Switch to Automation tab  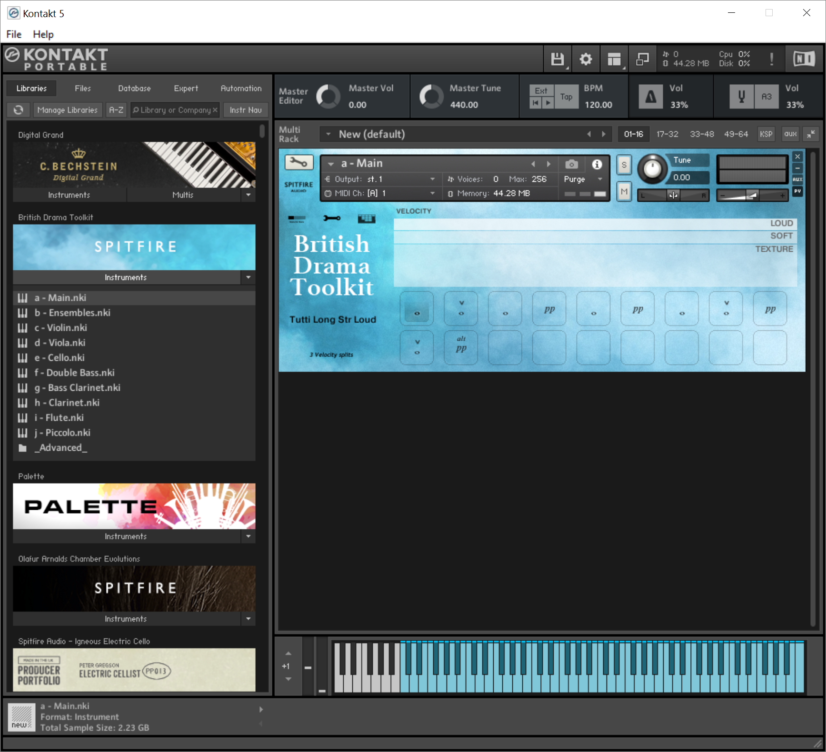point(241,89)
